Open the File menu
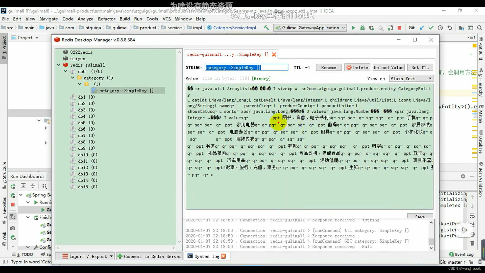 pos(5,19)
